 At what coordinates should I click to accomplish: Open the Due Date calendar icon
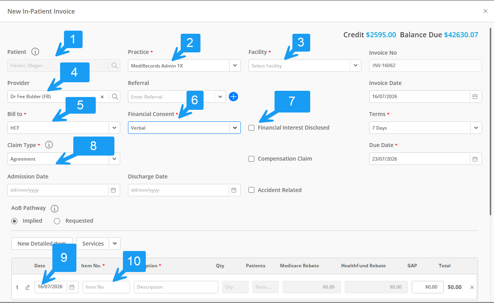click(x=475, y=159)
